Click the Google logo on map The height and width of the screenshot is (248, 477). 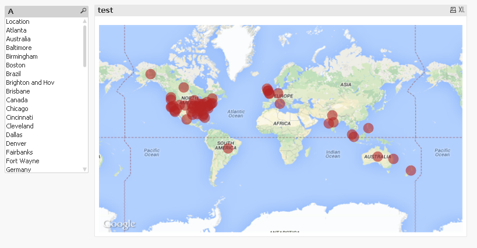pos(119,224)
